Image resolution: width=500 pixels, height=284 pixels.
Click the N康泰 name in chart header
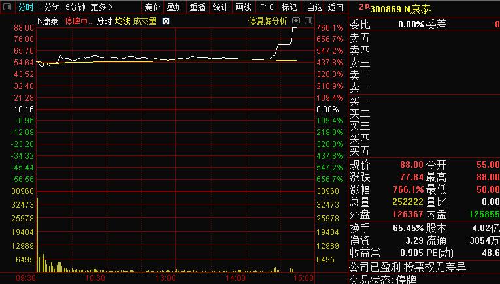coord(48,22)
